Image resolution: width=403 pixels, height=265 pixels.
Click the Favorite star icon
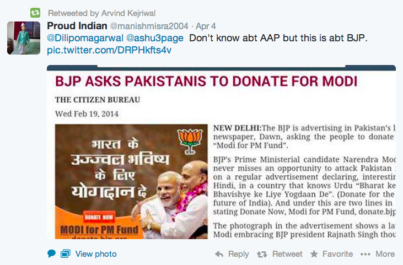314,254
